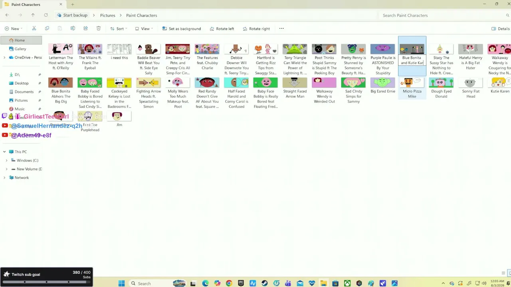Open Windows Start menu
The image size is (511, 287).
click(121, 283)
